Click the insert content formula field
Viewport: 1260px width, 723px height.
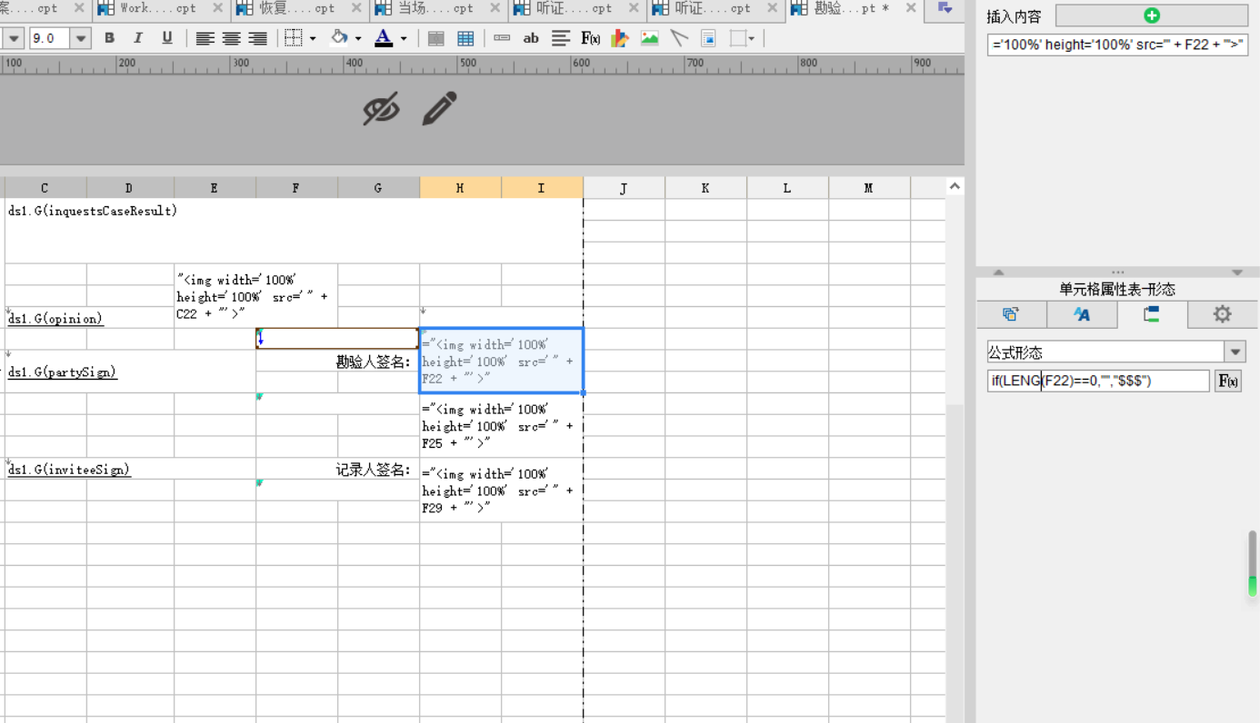tap(1117, 45)
